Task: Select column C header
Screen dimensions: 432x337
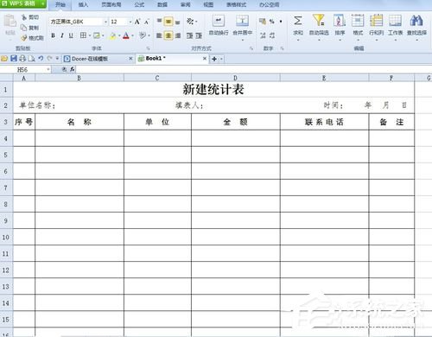Action: [157, 78]
